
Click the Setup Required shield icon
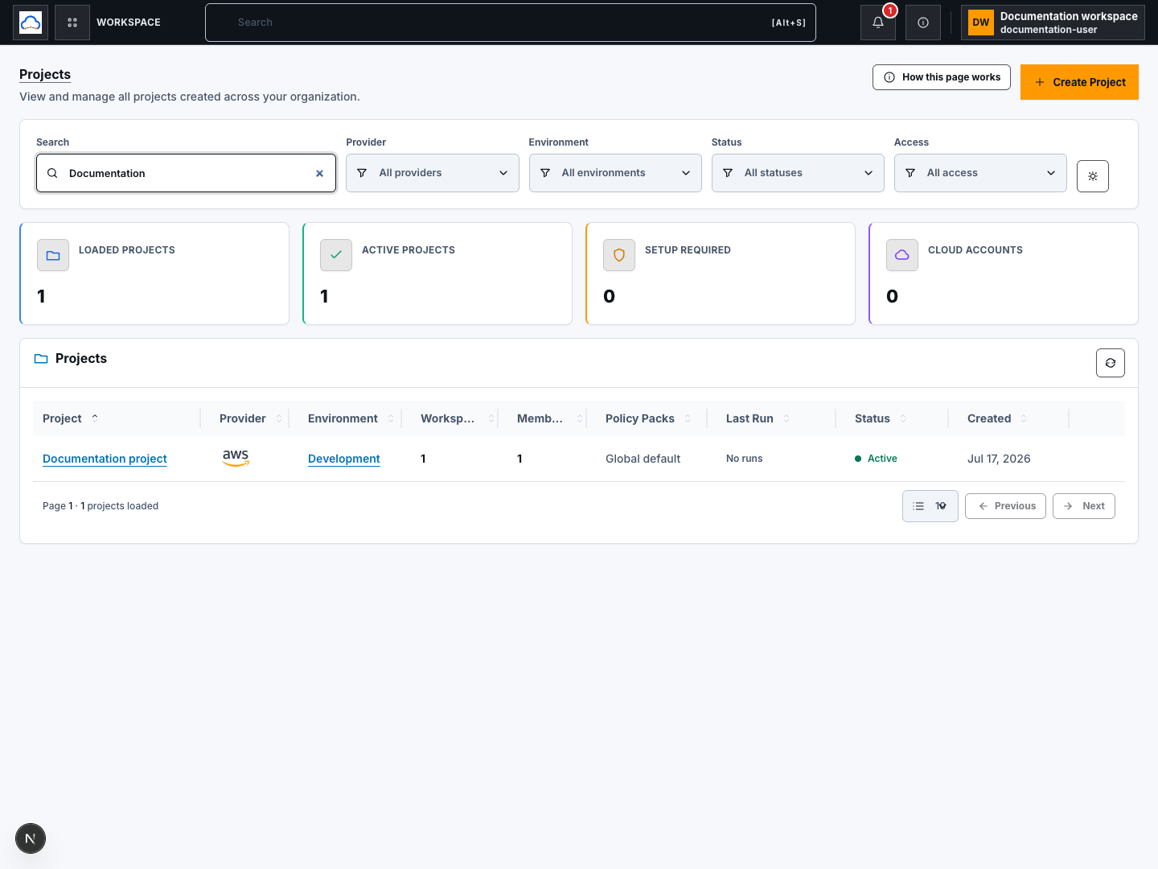[619, 255]
